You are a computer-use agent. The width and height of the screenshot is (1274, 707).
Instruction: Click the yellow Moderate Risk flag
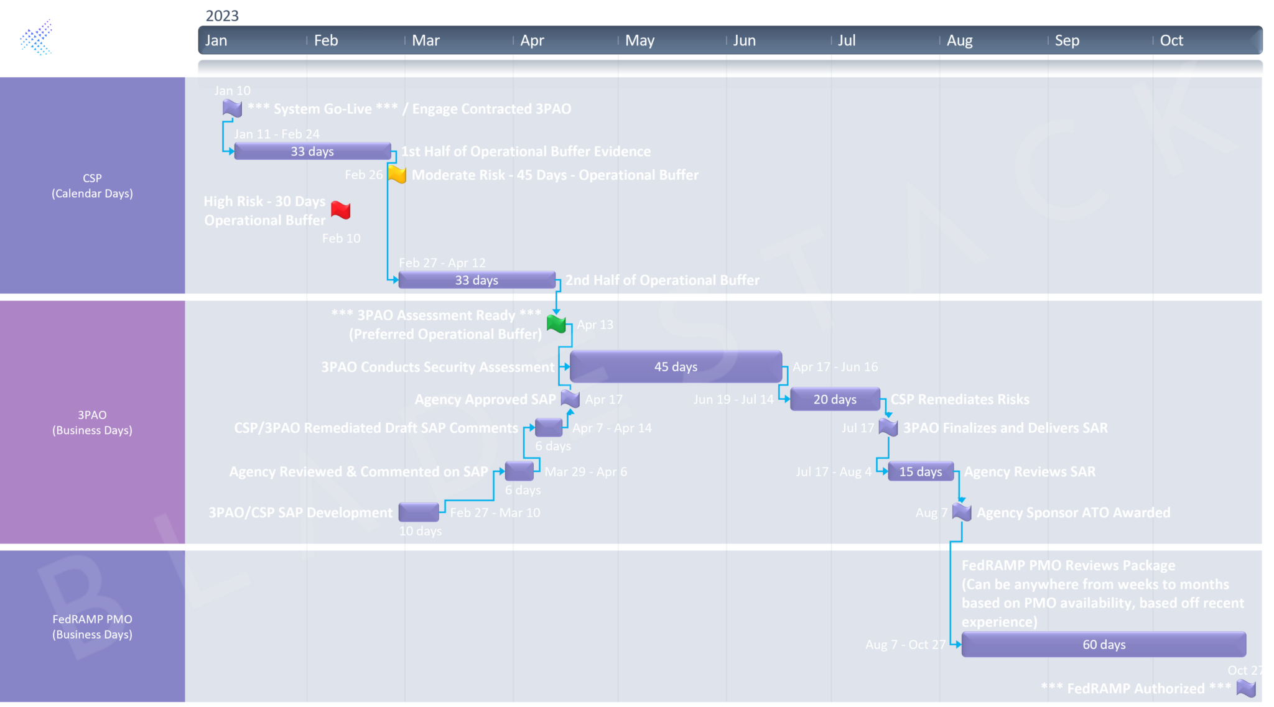[x=397, y=175]
